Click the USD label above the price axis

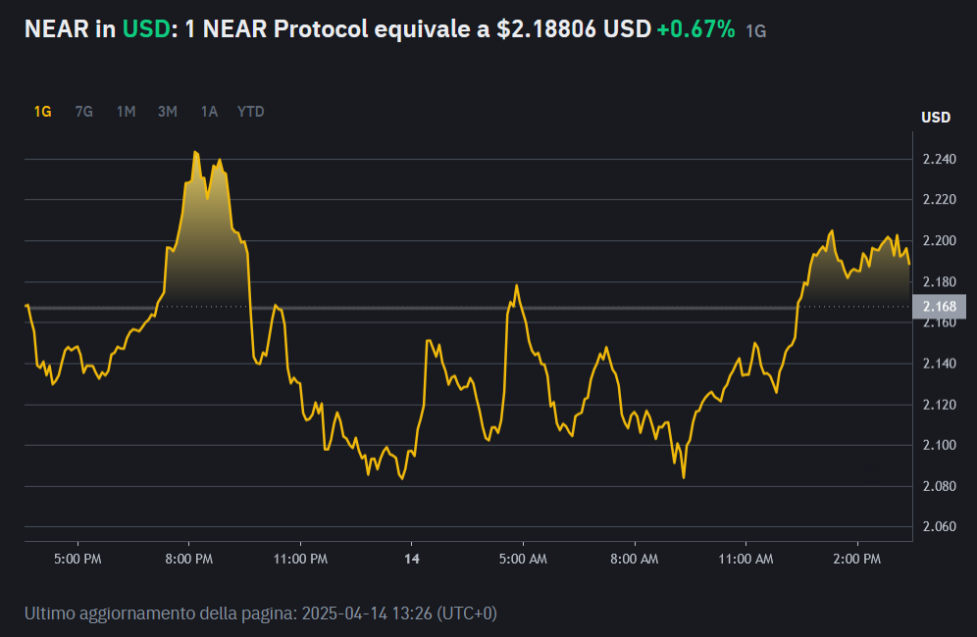[936, 118]
